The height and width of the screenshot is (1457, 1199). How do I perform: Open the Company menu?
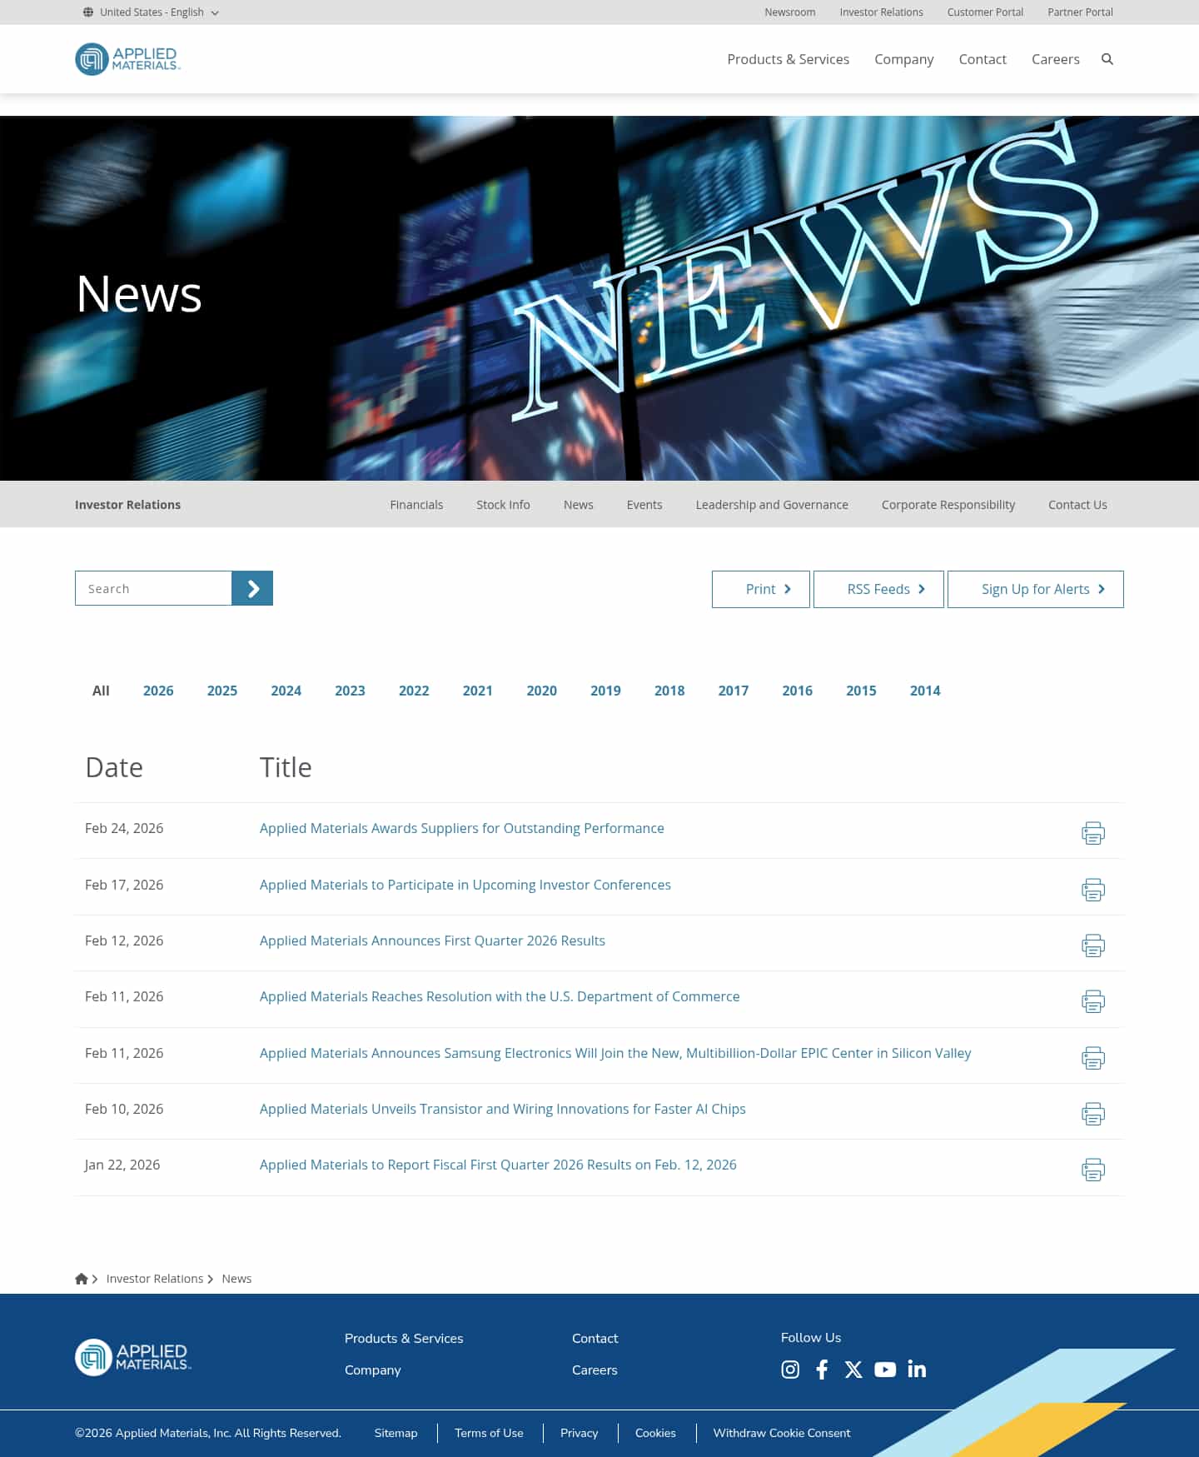[x=904, y=59]
